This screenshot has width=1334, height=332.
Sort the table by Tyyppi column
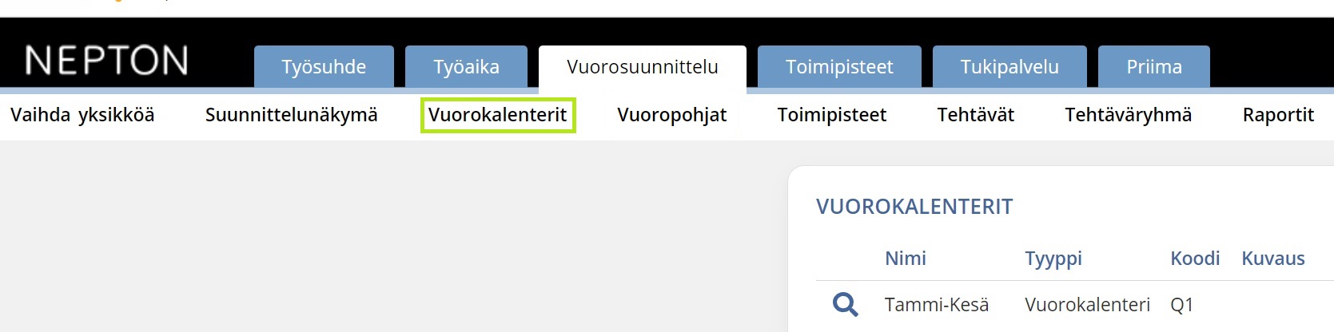tap(1053, 259)
